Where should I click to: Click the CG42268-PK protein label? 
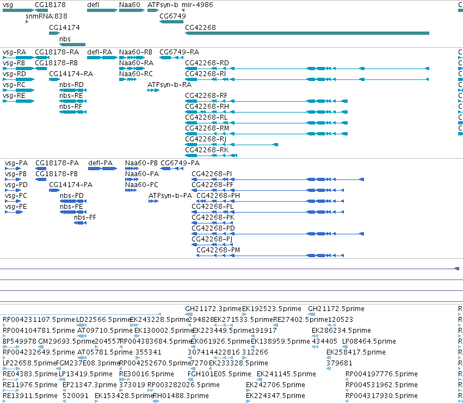pyautogui.click(x=213, y=217)
